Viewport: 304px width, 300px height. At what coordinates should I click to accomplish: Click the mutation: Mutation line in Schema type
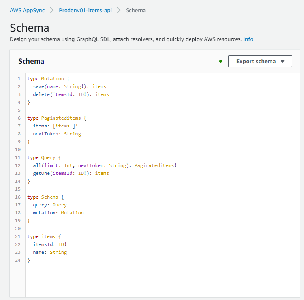(x=58, y=213)
